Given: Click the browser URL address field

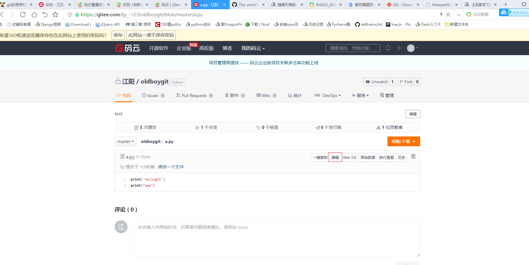Looking at the screenshot, I should pyautogui.click(x=257, y=14).
